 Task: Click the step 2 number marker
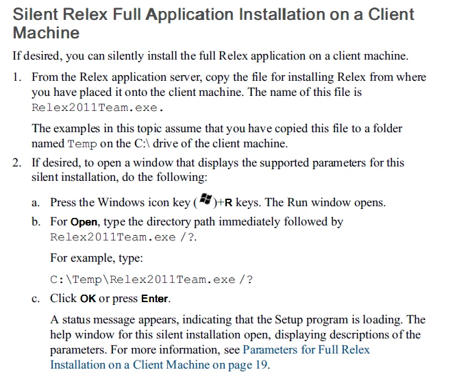pyautogui.click(x=16, y=162)
